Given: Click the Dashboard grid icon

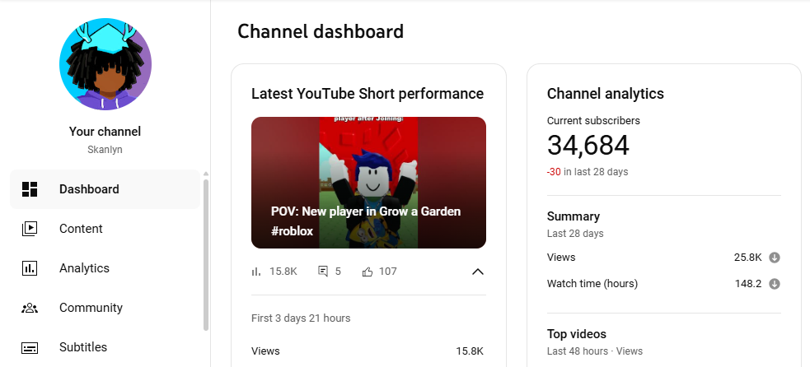Looking at the screenshot, I should pos(30,189).
